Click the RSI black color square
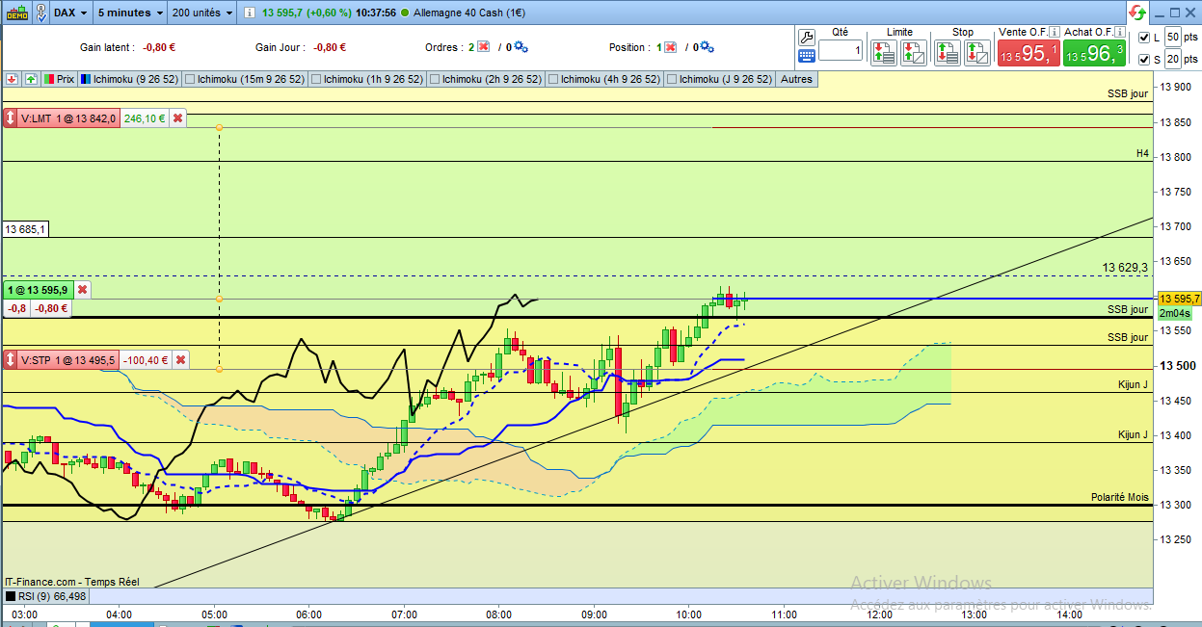Image resolution: width=1202 pixels, height=627 pixels. tap(11, 596)
